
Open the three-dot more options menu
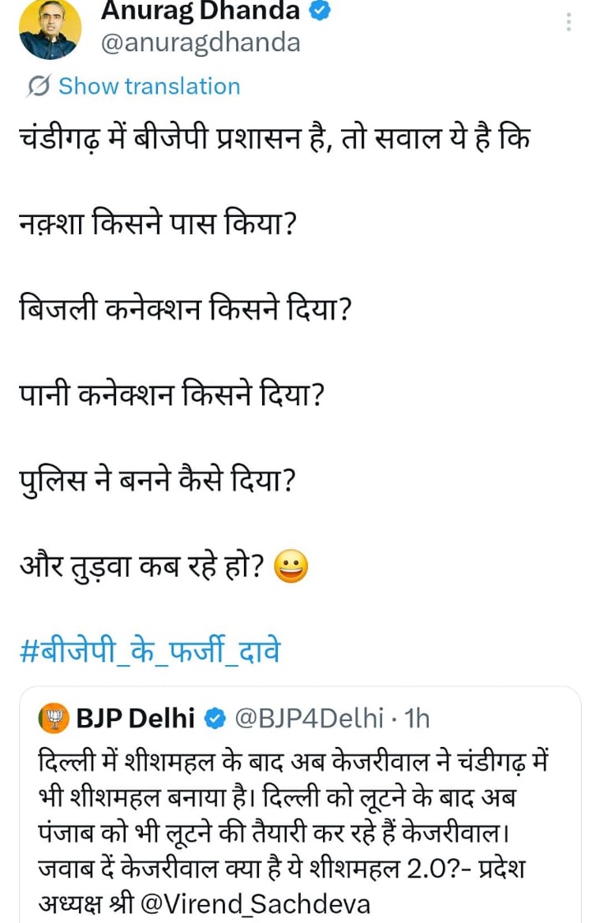click(x=568, y=22)
